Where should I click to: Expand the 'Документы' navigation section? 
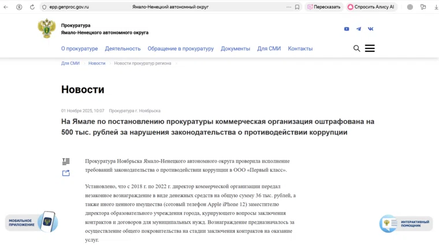235,48
